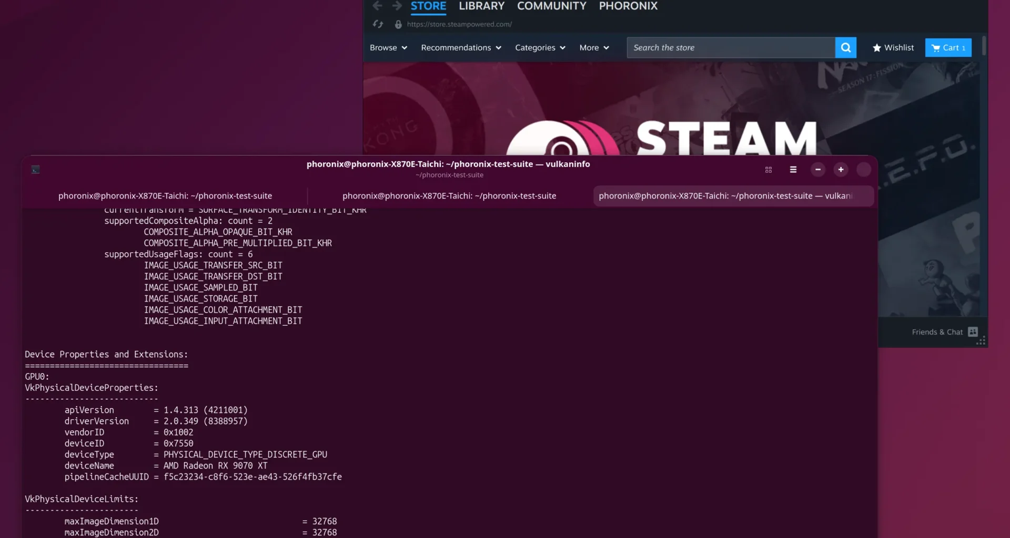Click the back navigation arrow in Steam
The image size is (1010, 538).
pyautogui.click(x=377, y=6)
